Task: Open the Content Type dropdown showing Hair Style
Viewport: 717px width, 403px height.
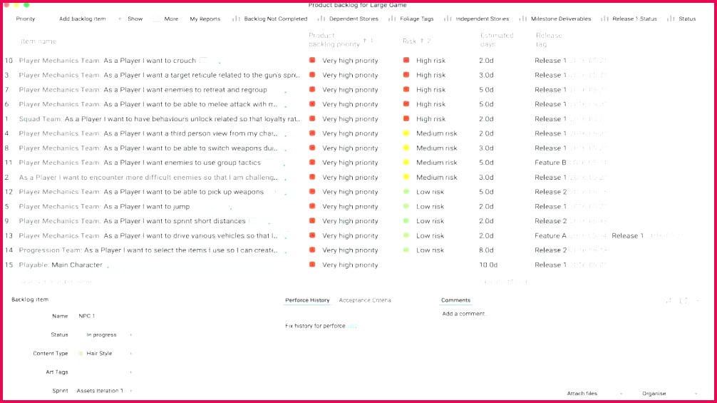Action: 105,354
